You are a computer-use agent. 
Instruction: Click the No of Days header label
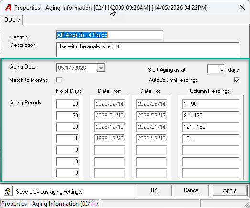[x=69, y=91]
